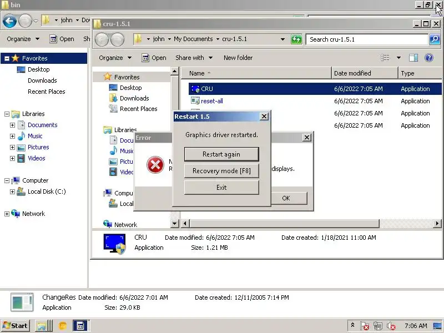Click blue back arrow in bin window
The width and height of the screenshot is (444, 333).
9,21
